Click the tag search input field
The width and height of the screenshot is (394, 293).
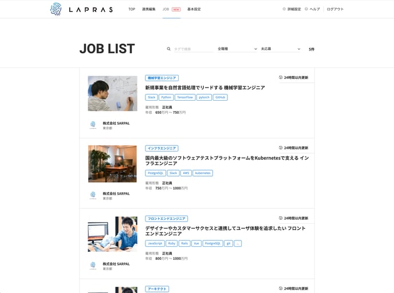pos(194,49)
